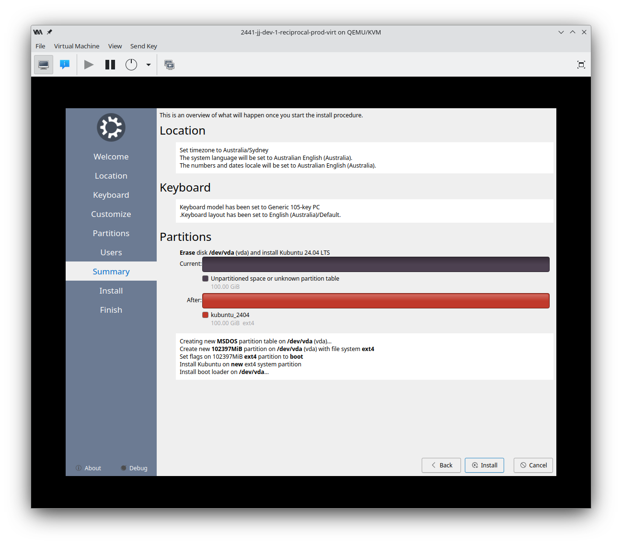Click the virt-manager logo in title bar

coord(38,32)
